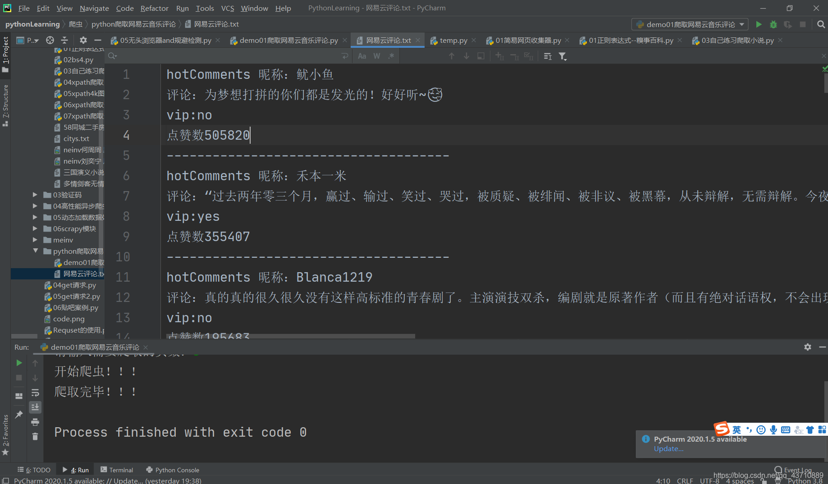Open Run panel settings gear
The image size is (828, 484).
(808, 347)
